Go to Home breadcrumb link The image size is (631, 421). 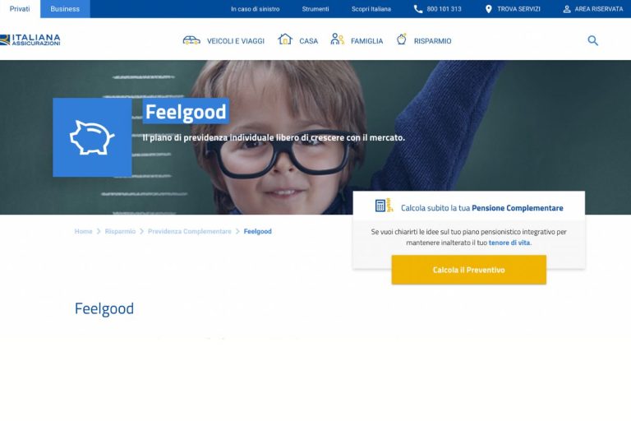click(83, 231)
